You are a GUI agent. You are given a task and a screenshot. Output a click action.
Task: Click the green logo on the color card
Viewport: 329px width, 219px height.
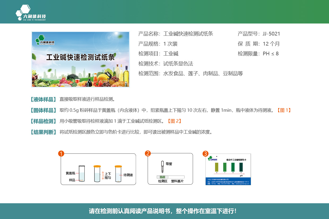coord(212,159)
